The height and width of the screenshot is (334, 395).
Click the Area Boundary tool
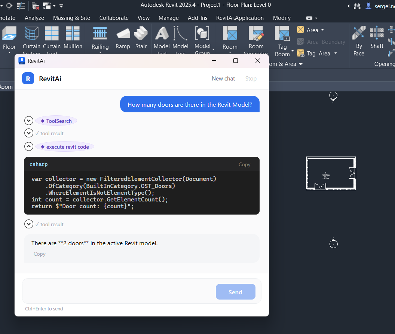[321, 42]
